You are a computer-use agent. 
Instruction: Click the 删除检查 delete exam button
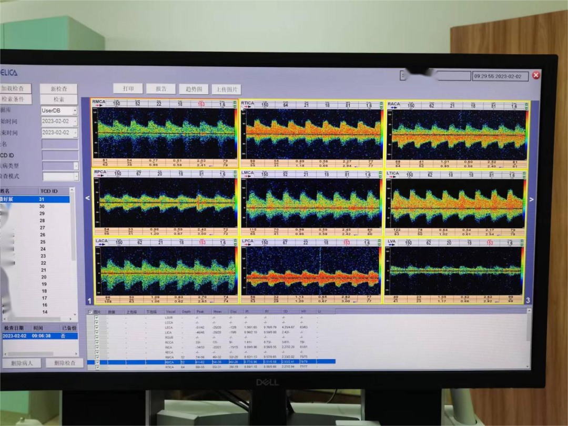[65, 363]
